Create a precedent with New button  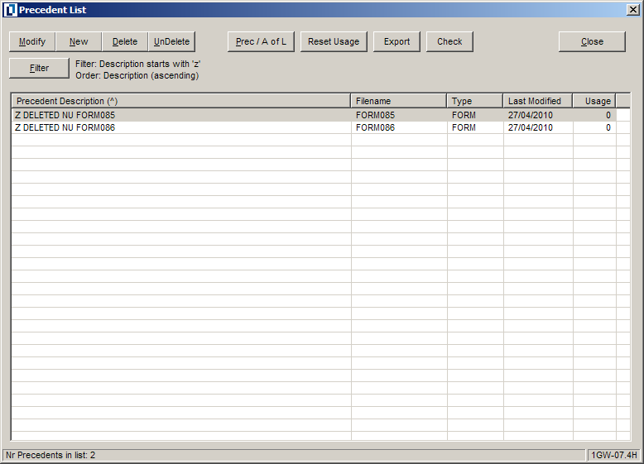[79, 41]
